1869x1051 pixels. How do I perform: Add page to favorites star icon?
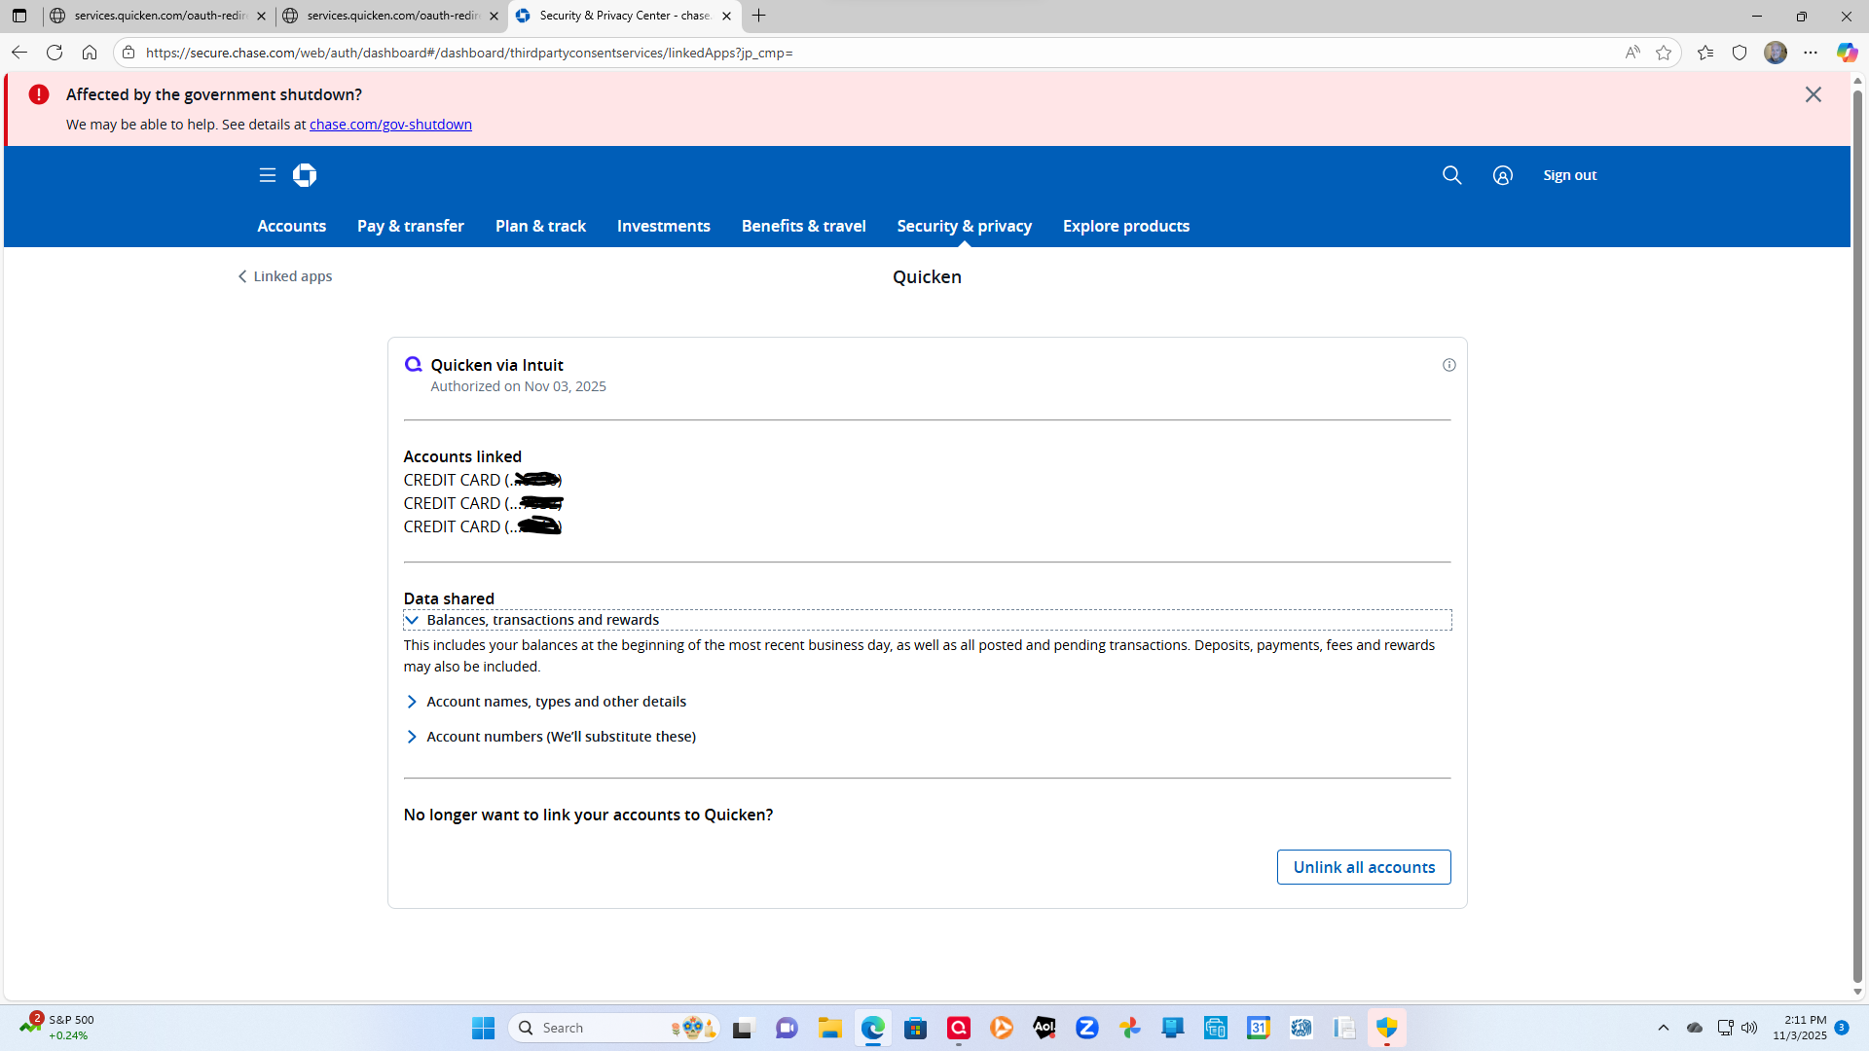pos(1664,53)
